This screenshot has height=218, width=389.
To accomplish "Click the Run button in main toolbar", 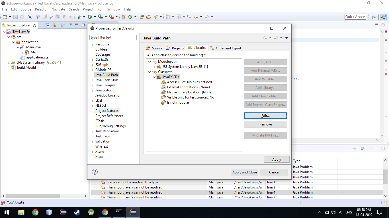I will point(90,17).
